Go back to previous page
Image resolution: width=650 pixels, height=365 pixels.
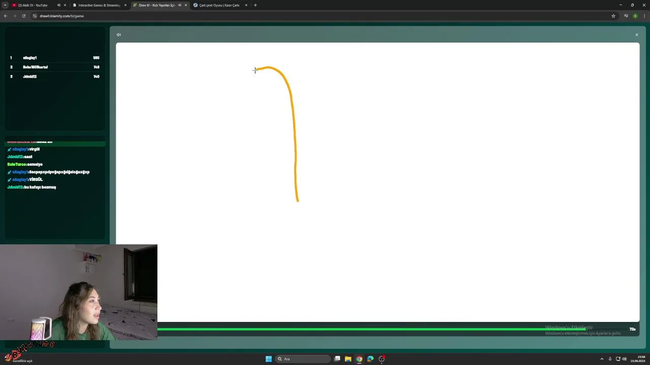[x=6, y=16]
